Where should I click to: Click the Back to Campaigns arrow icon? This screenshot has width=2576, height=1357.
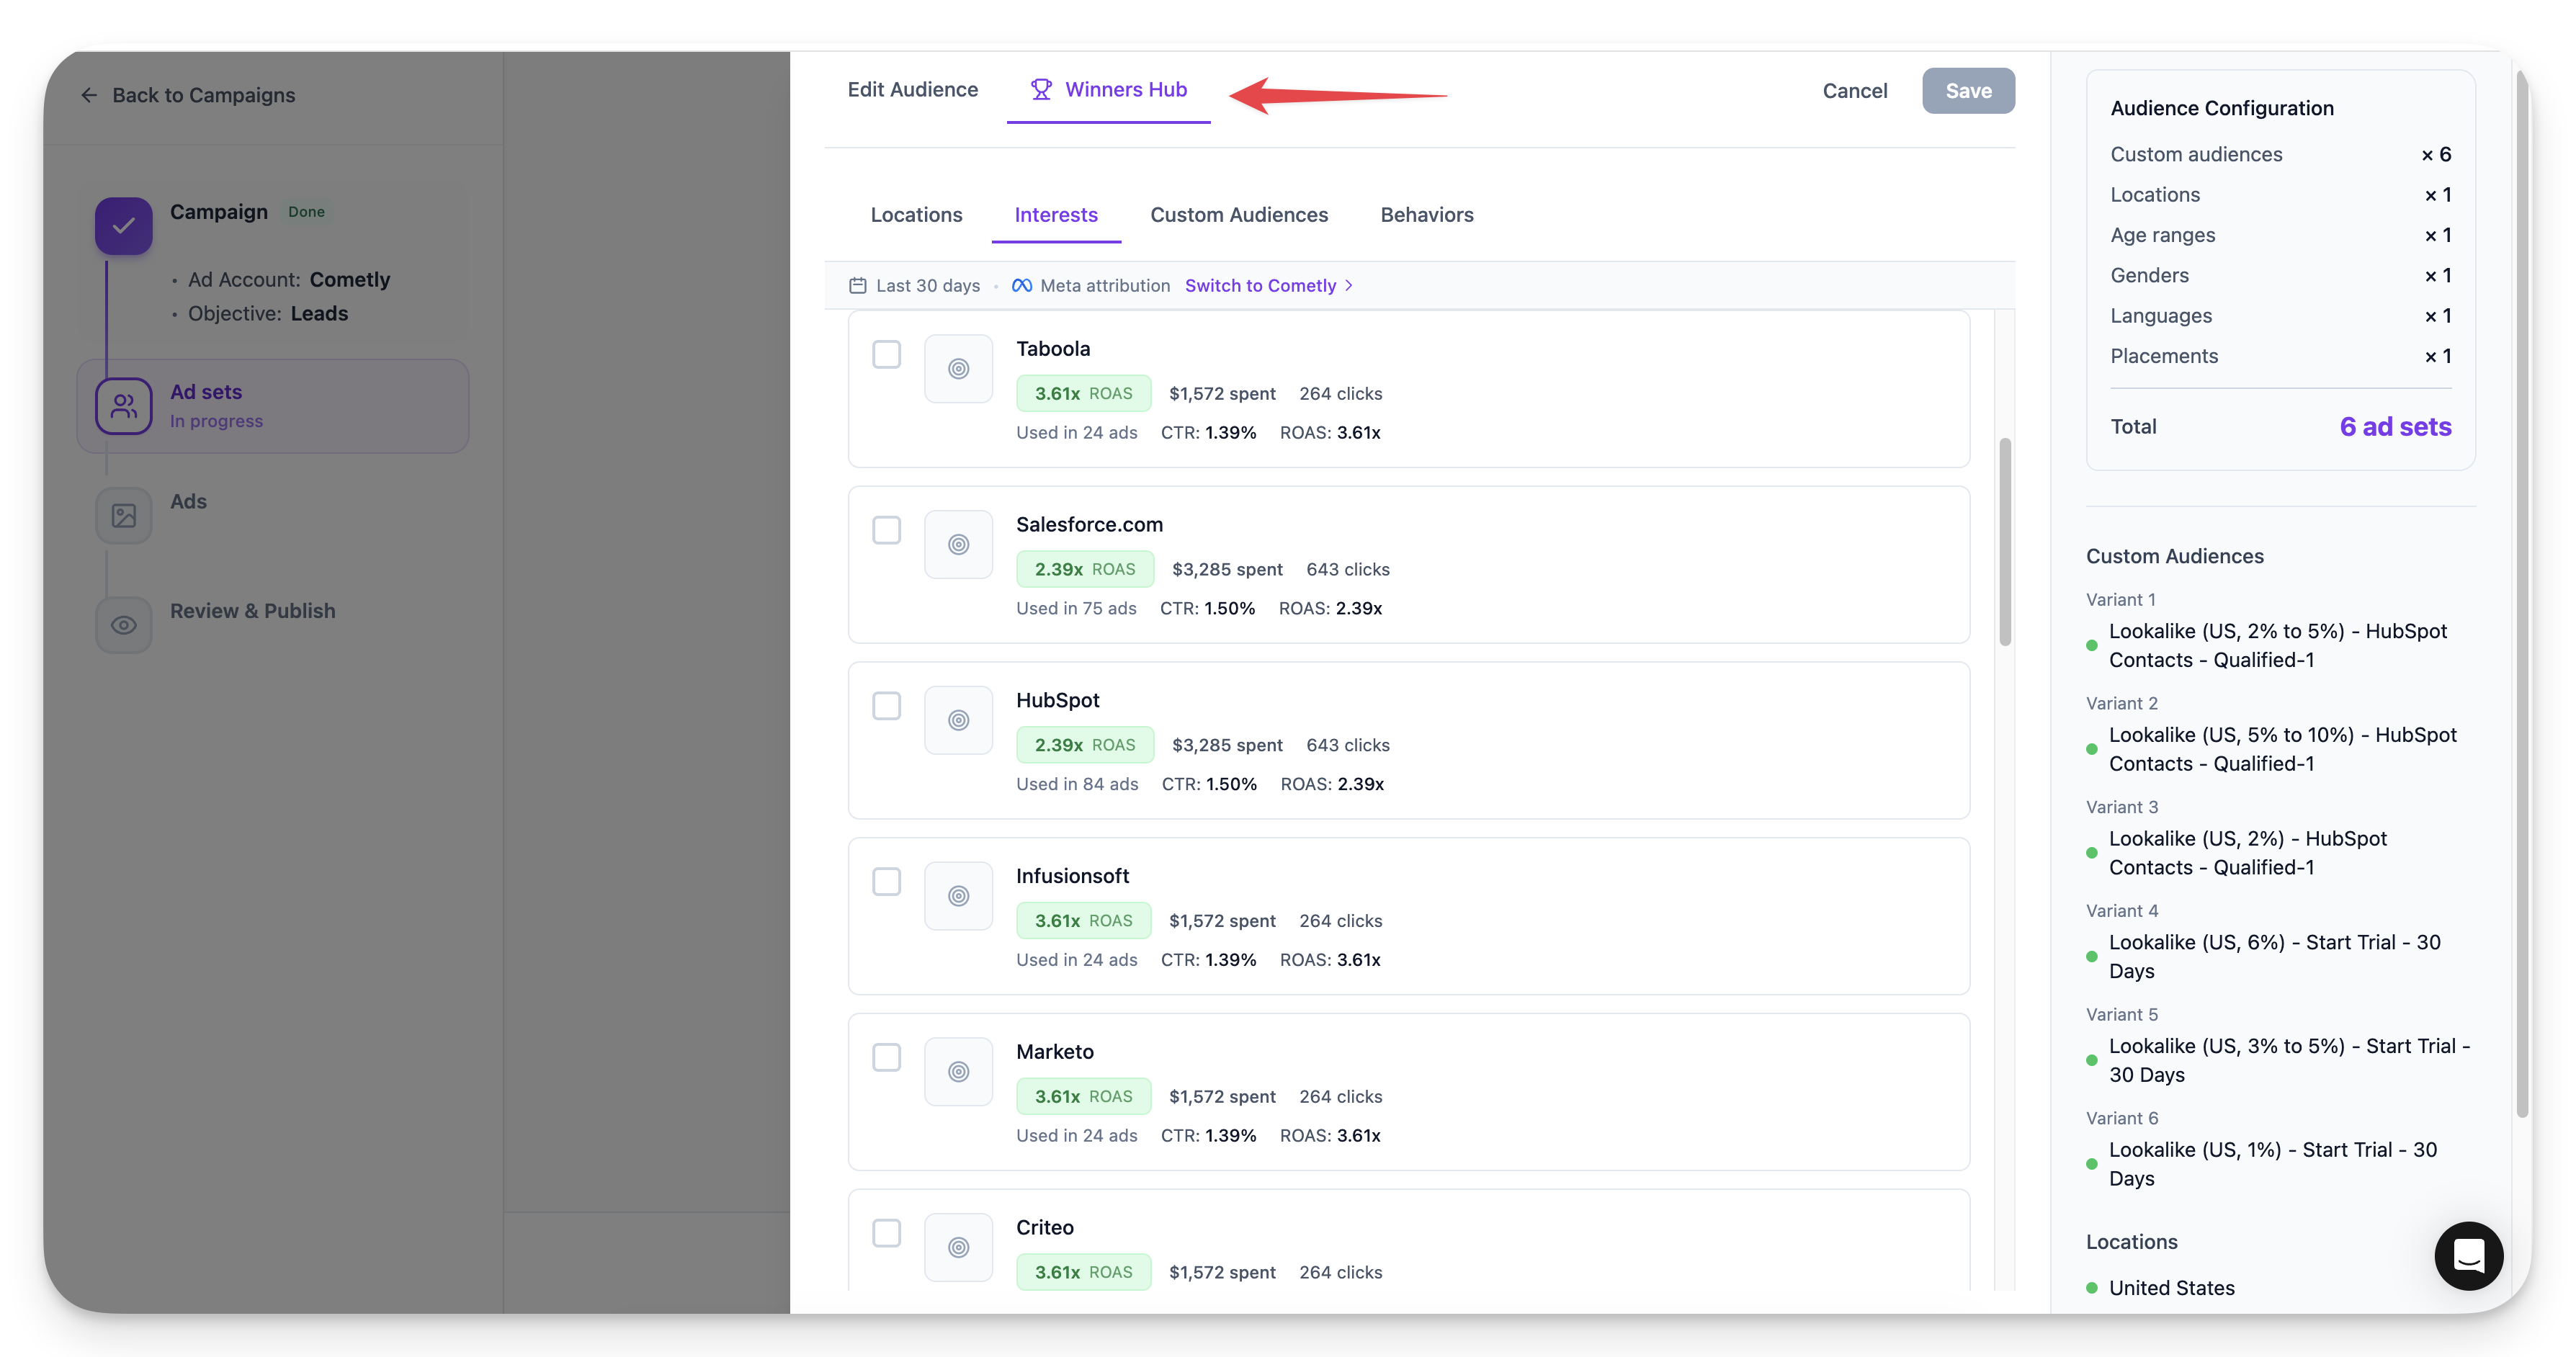tap(89, 95)
